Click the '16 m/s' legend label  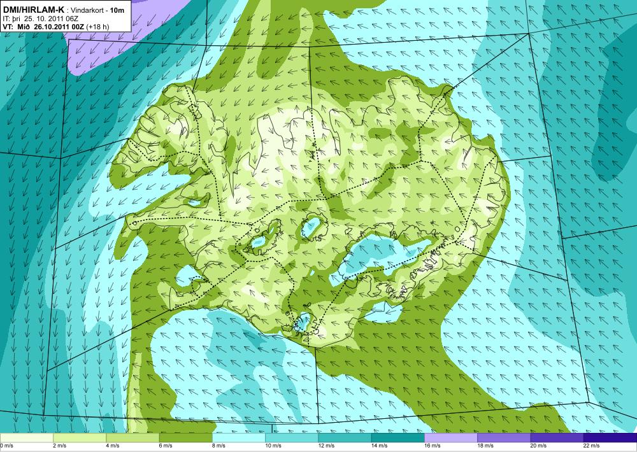click(433, 446)
